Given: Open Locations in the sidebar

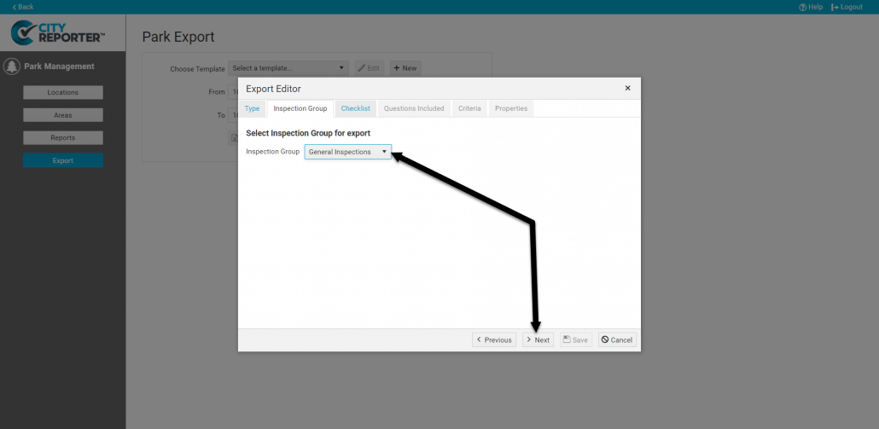Looking at the screenshot, I should [63, 92].
